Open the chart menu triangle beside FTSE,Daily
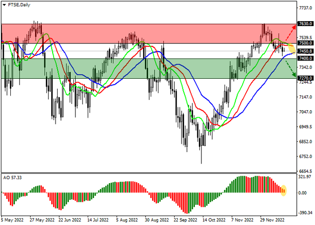This screenshot has width=315, height=225. pyautogui.click(x=4, y=5)
